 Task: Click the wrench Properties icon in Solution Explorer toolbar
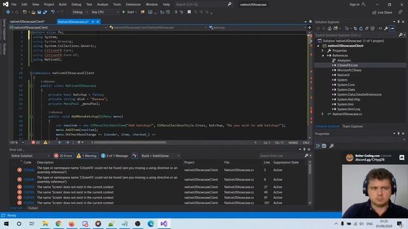386,29
